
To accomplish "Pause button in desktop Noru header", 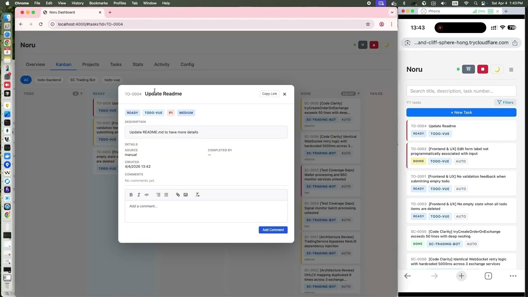I will click(363, 45).
